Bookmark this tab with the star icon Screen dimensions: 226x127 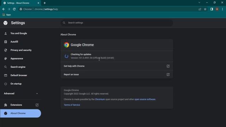(205, 9)
